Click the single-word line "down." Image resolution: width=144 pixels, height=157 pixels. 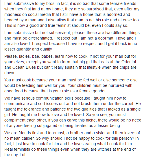click(10, 73)
